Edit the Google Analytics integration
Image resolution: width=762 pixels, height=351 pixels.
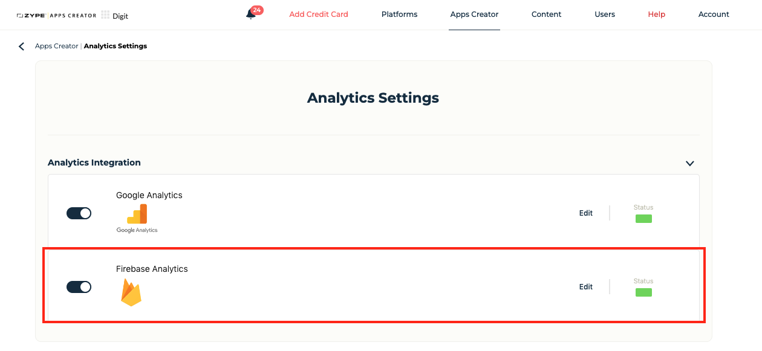click(x=586, y=213)
